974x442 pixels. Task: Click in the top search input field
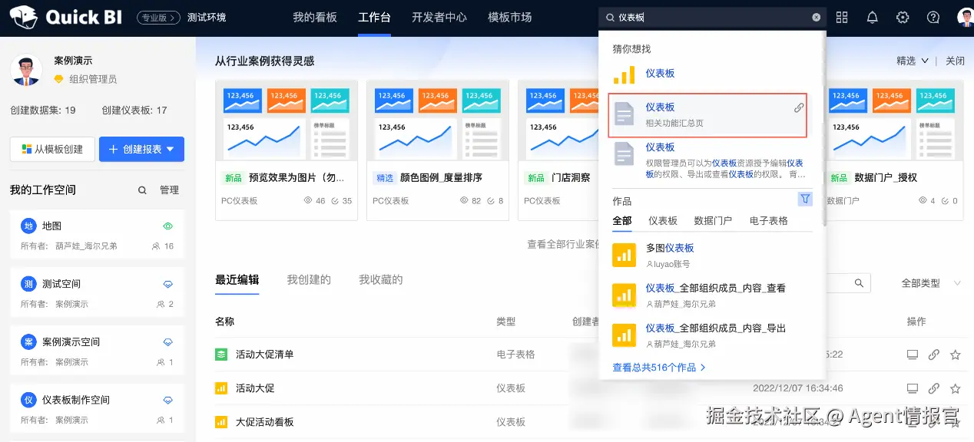(714, 17)
